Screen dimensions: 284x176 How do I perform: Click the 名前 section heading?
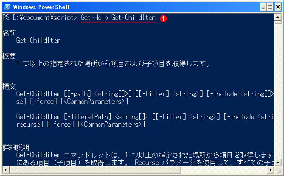pyautogui.click(x=9, y=33)
